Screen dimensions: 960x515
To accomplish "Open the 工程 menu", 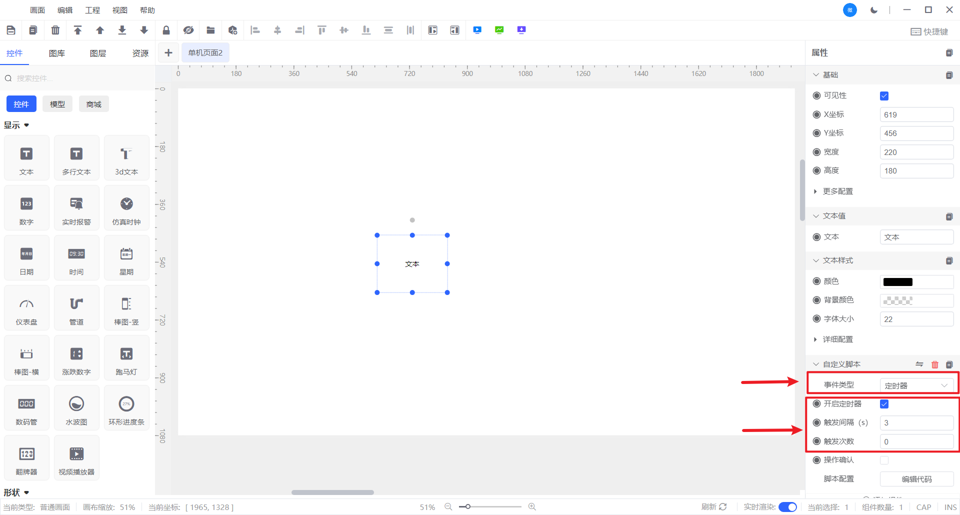I will [x=92, y=10].
